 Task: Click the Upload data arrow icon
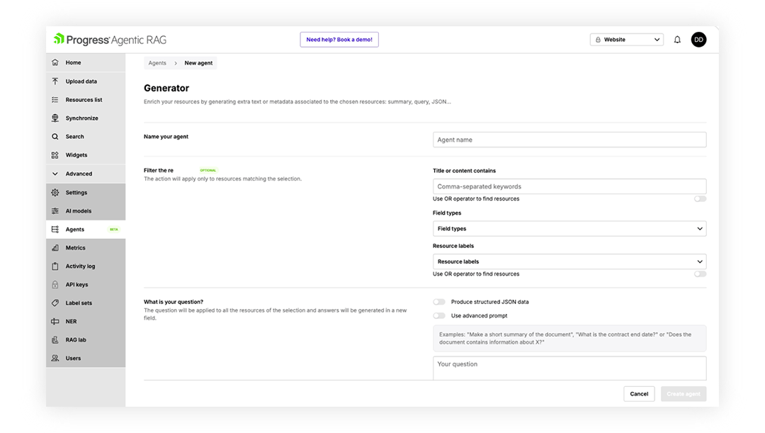click(55, 81)
